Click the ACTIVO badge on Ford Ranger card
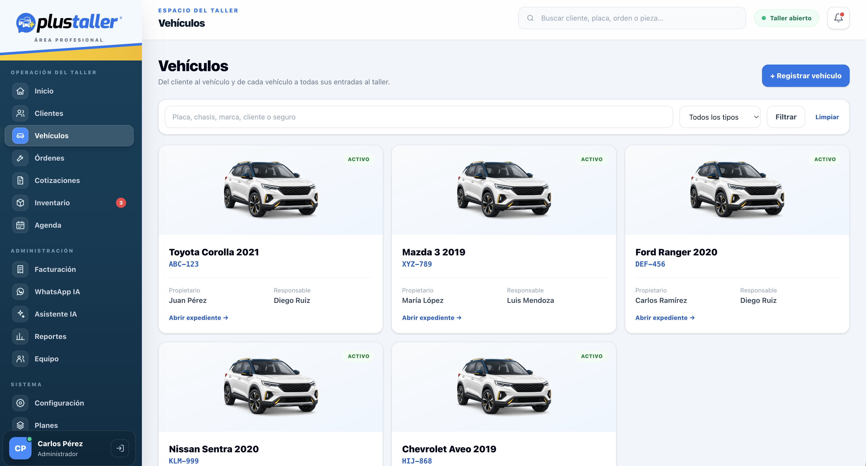 pos(825,159)
